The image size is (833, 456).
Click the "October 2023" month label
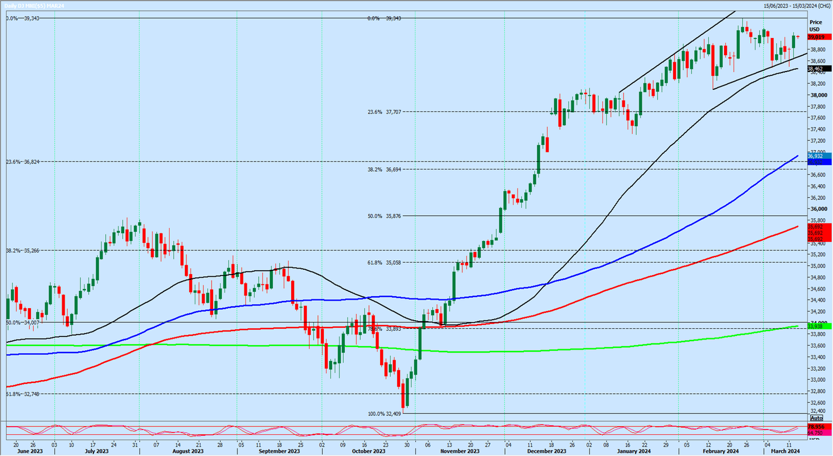pyautogui.click(x=369, y=451)
